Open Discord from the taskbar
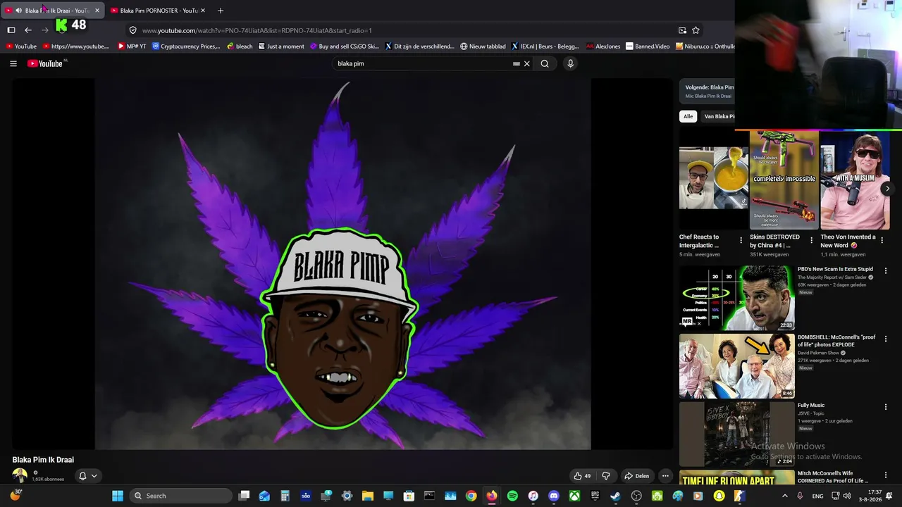 554,496
